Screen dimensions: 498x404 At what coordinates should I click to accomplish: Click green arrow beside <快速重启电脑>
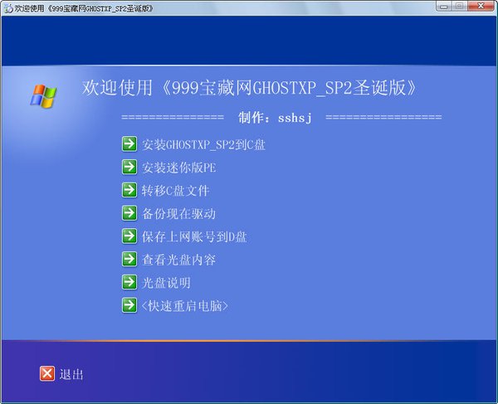[x=129, y=305]
